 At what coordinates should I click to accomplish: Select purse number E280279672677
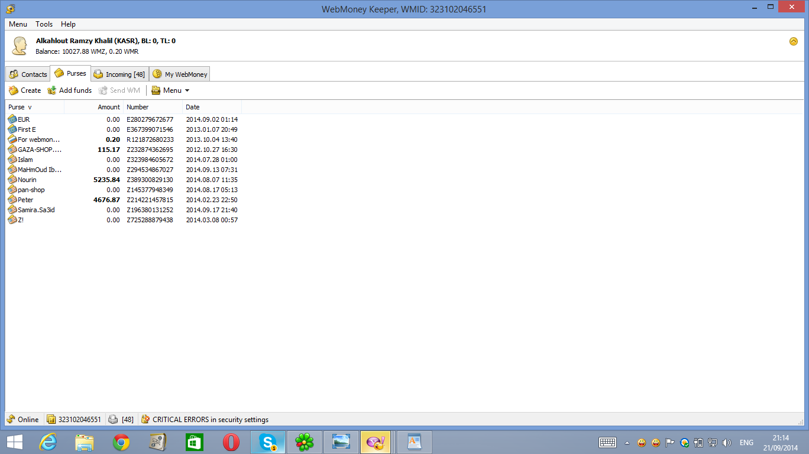coord(150,119)
